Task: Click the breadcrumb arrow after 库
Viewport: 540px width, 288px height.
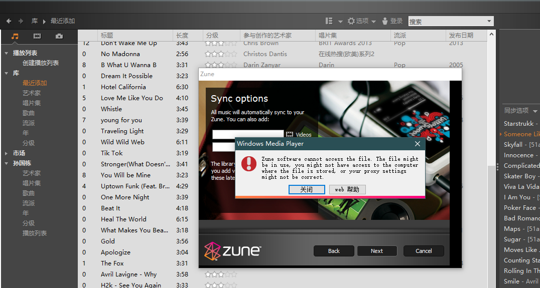Action: pyautogui.click(x=44, y=22)
